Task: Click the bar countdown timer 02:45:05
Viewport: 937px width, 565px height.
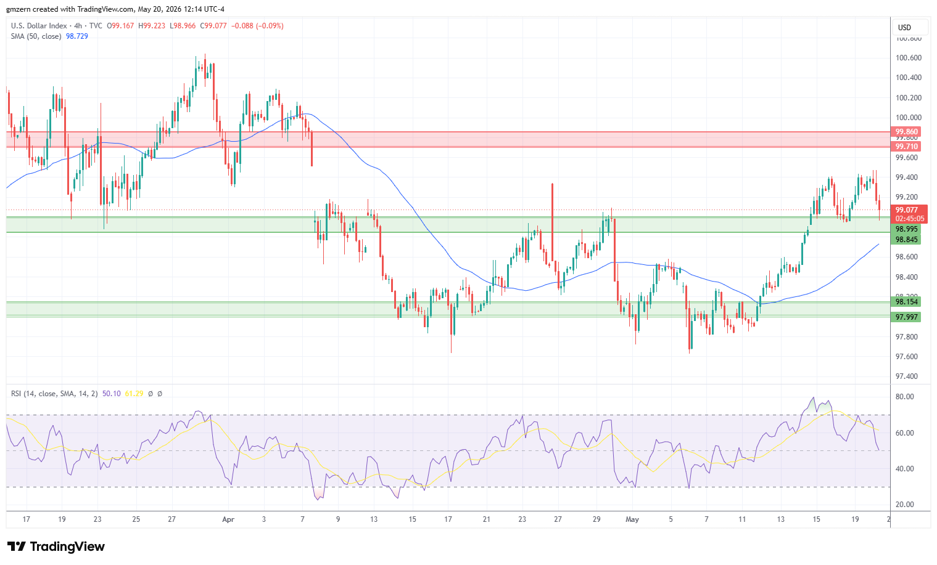Action: point(909,219)
